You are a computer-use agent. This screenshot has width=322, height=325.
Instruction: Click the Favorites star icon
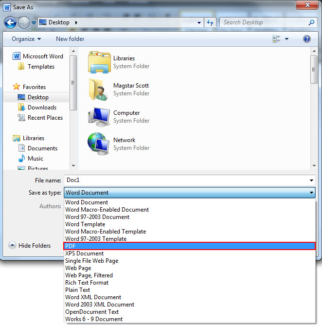point(17,87)
